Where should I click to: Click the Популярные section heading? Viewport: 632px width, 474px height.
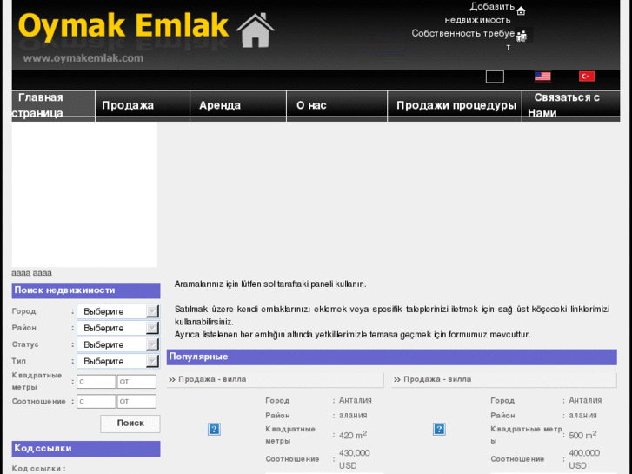tap(392, 357)
